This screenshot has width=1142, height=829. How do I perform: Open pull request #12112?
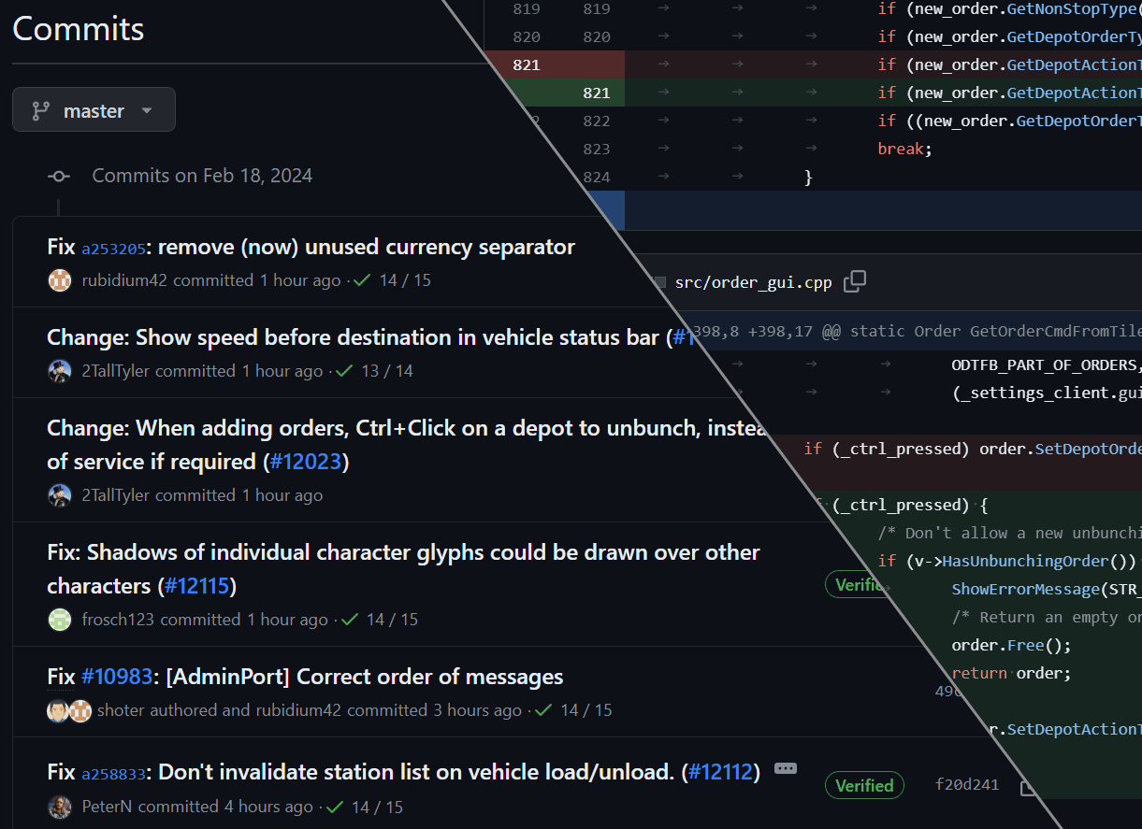[721, 772]
